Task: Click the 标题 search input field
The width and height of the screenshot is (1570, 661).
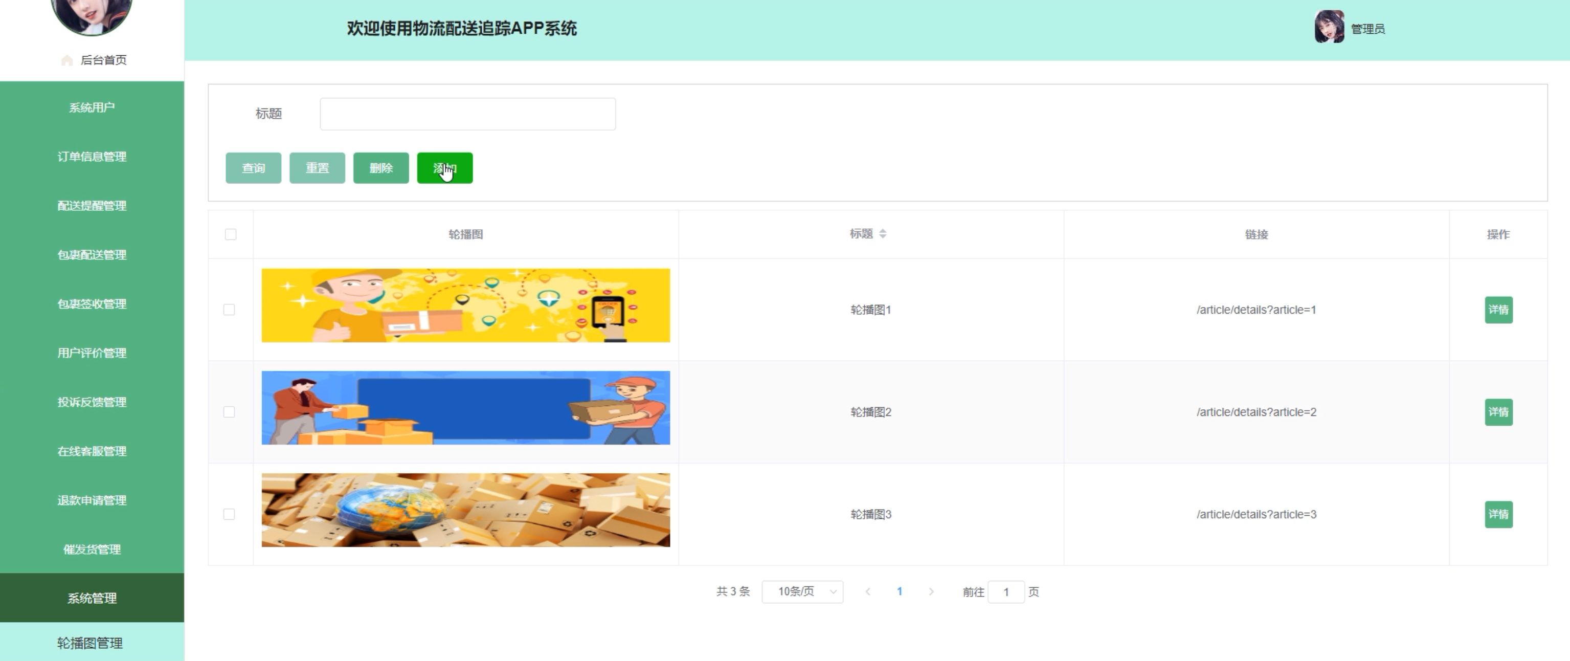Action: pyautogui.click(x=467, y=114)
